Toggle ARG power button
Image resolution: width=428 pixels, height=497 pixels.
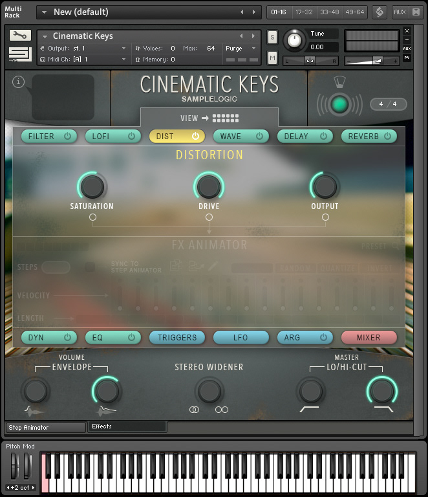(x=323, y=337)
